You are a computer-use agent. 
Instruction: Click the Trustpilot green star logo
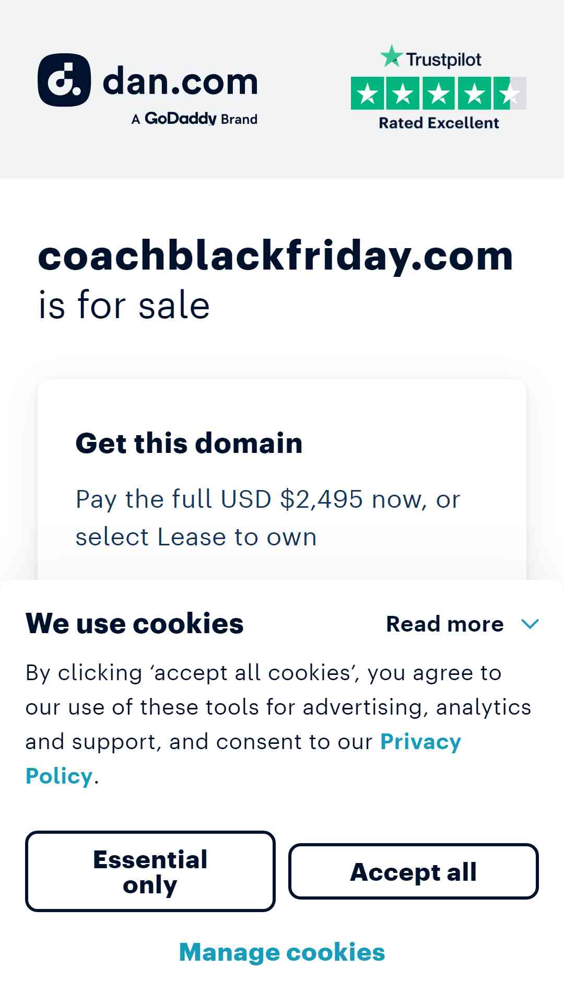point(392,56)
